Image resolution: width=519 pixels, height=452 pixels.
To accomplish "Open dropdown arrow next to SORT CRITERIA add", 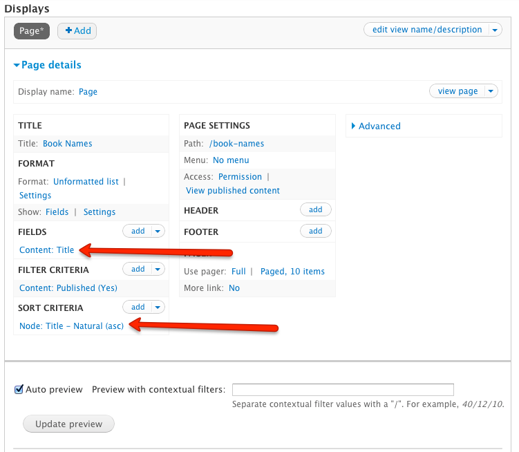I will 158,308.
